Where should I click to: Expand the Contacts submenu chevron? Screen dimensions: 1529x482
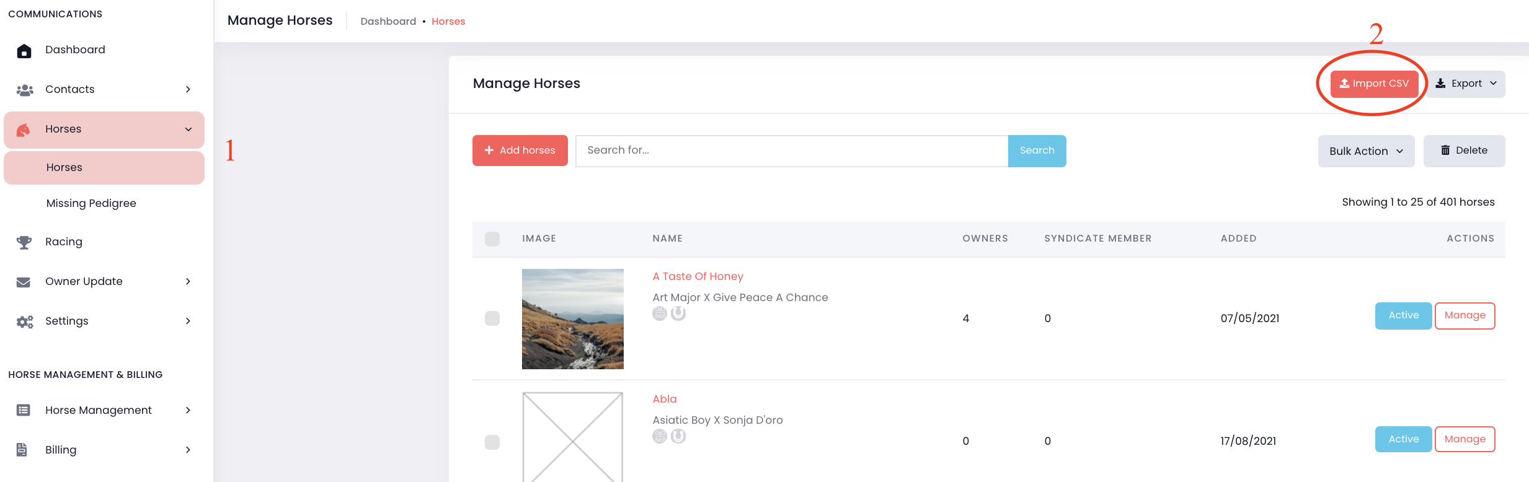click(188, 90)
